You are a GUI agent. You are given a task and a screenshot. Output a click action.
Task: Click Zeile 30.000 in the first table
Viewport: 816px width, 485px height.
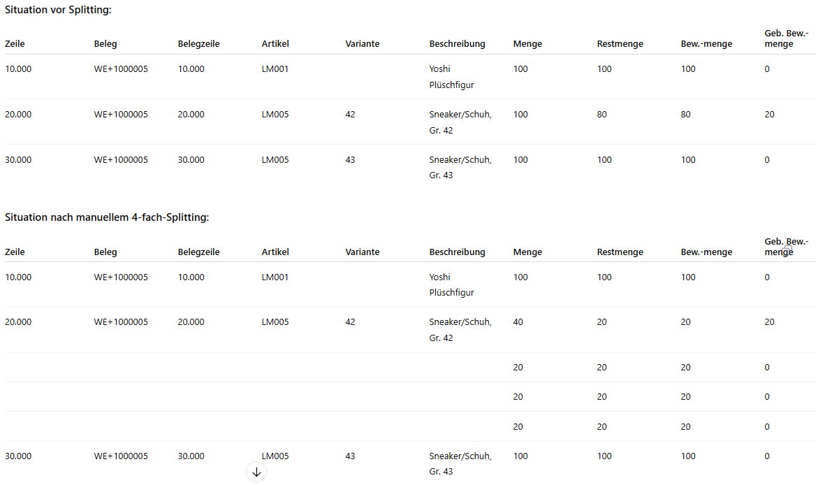click(18, 160)
